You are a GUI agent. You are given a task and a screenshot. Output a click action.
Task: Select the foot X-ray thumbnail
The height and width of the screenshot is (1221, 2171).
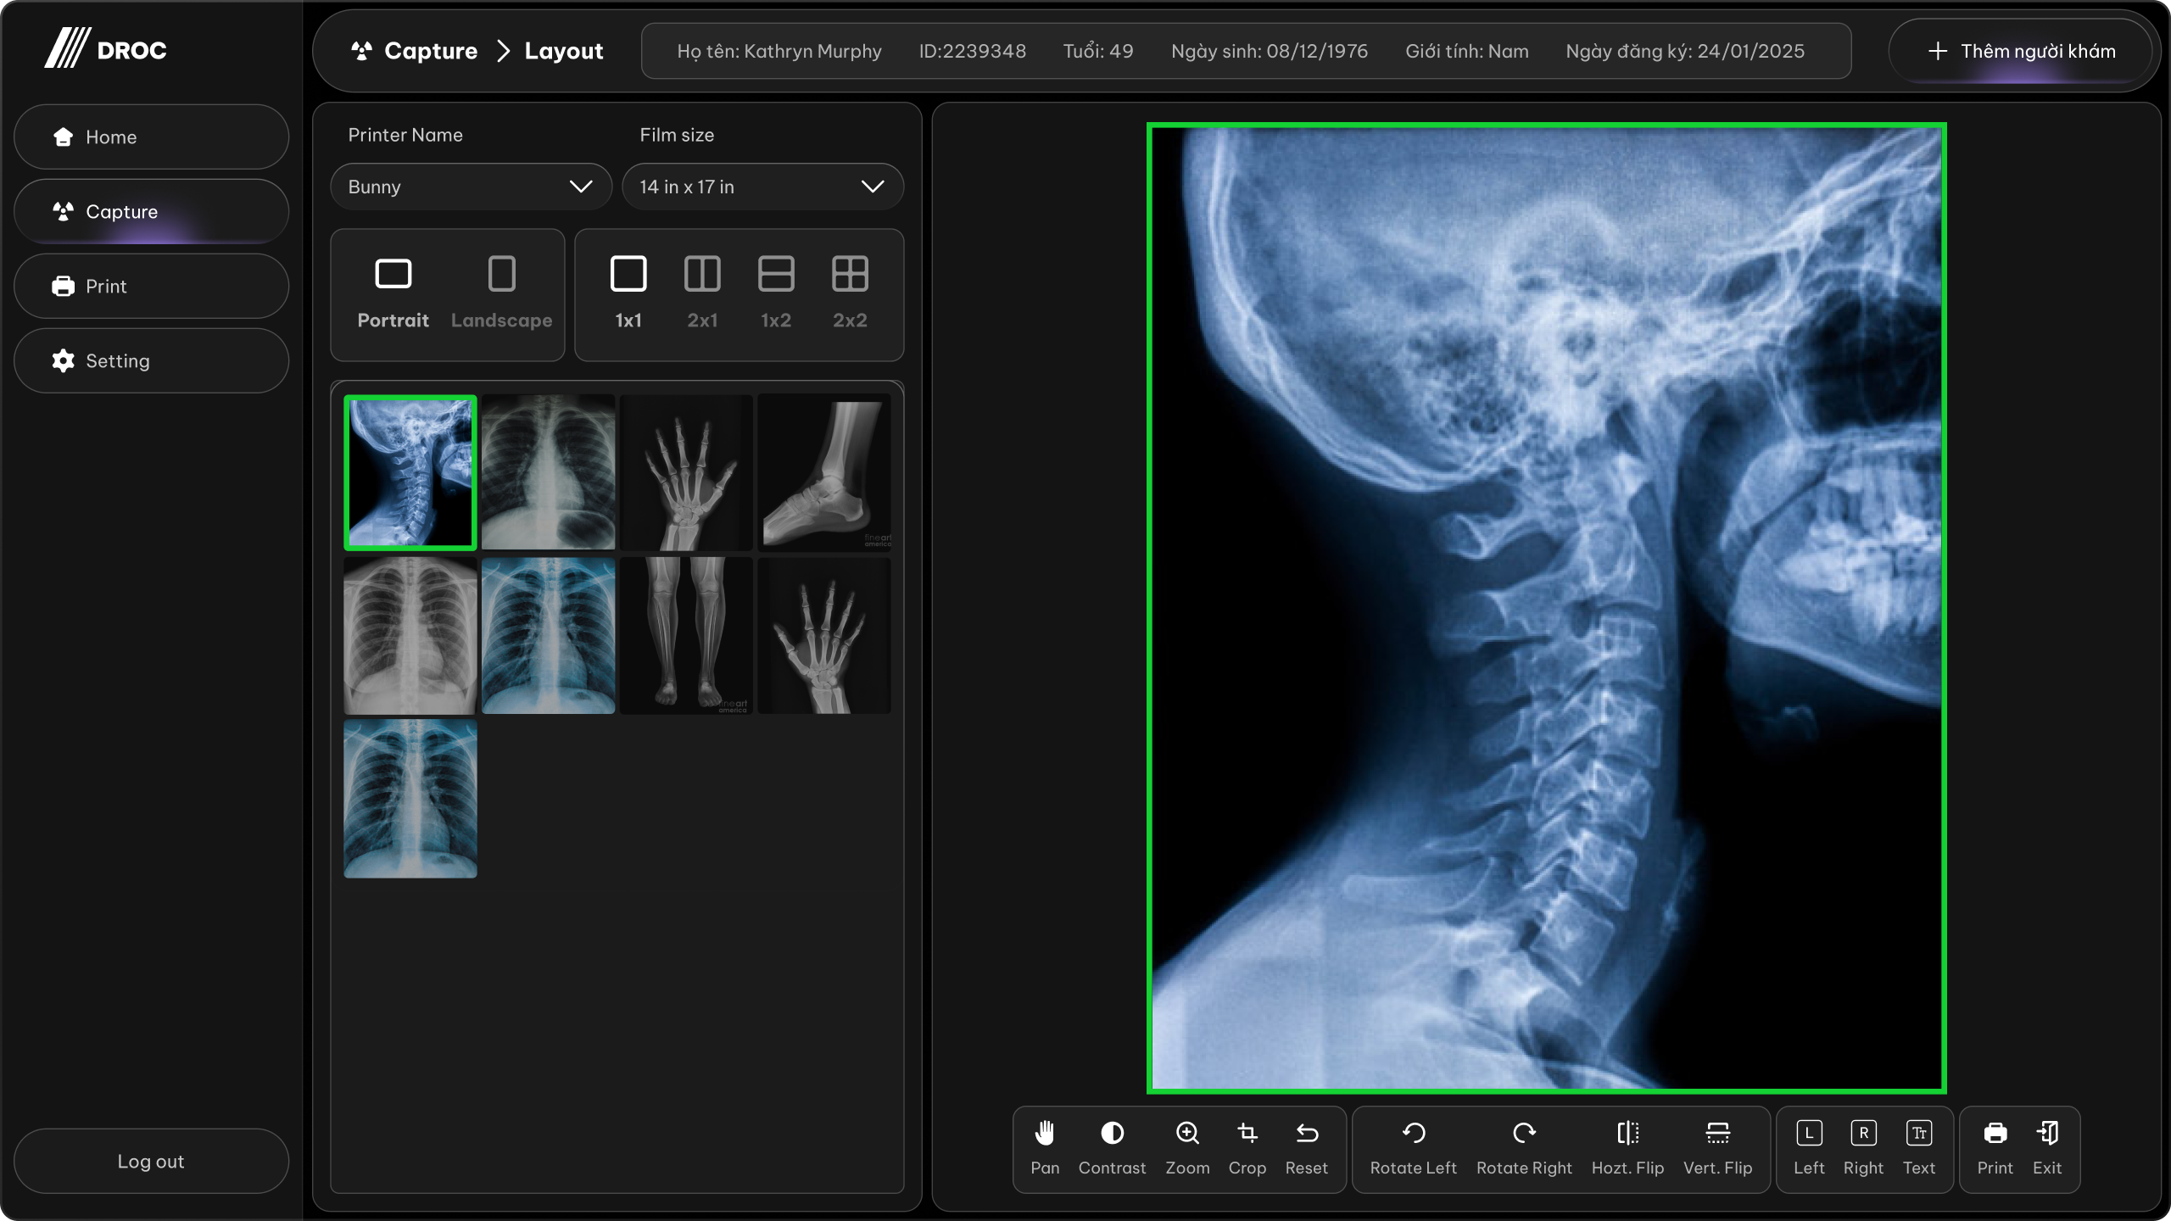pyautogui.click(x=824, y=473)
